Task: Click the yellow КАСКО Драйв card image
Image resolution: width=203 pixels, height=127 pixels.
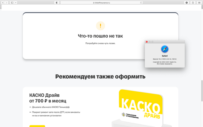Action: [141, 108]
